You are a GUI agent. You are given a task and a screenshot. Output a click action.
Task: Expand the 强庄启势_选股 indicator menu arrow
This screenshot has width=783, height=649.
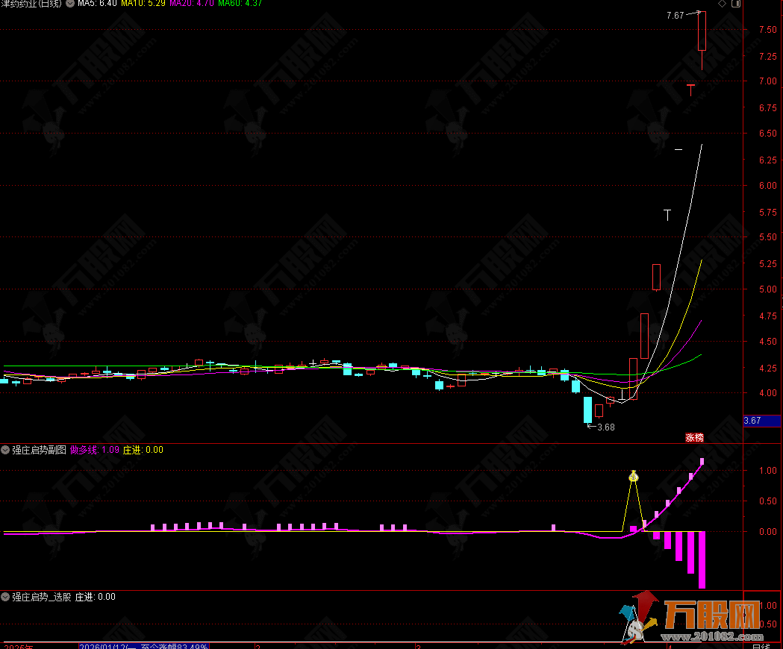6,597
